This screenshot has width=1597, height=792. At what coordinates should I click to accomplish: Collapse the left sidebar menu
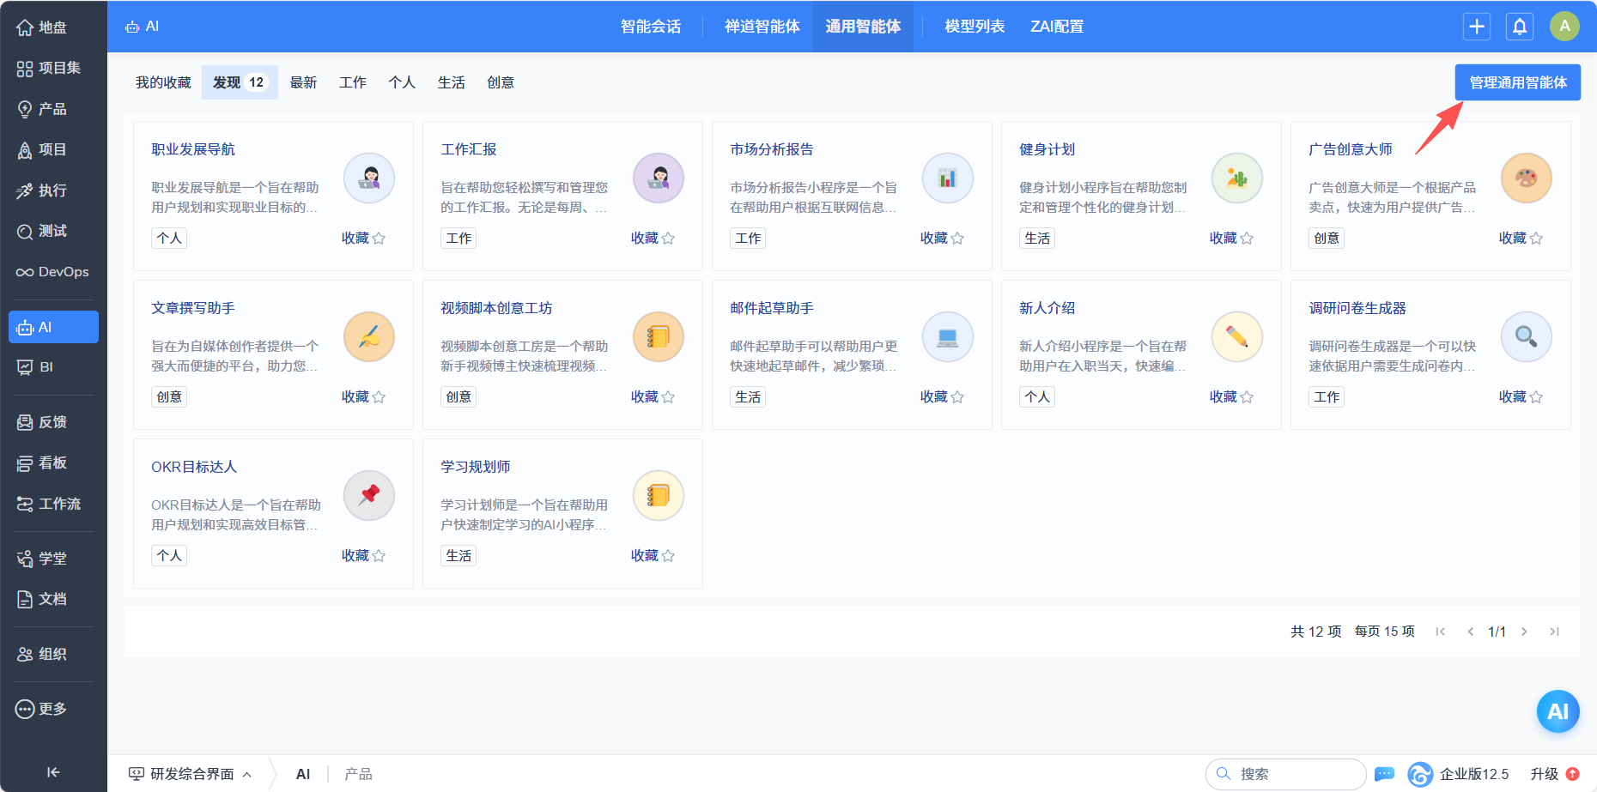coord(53,772)
